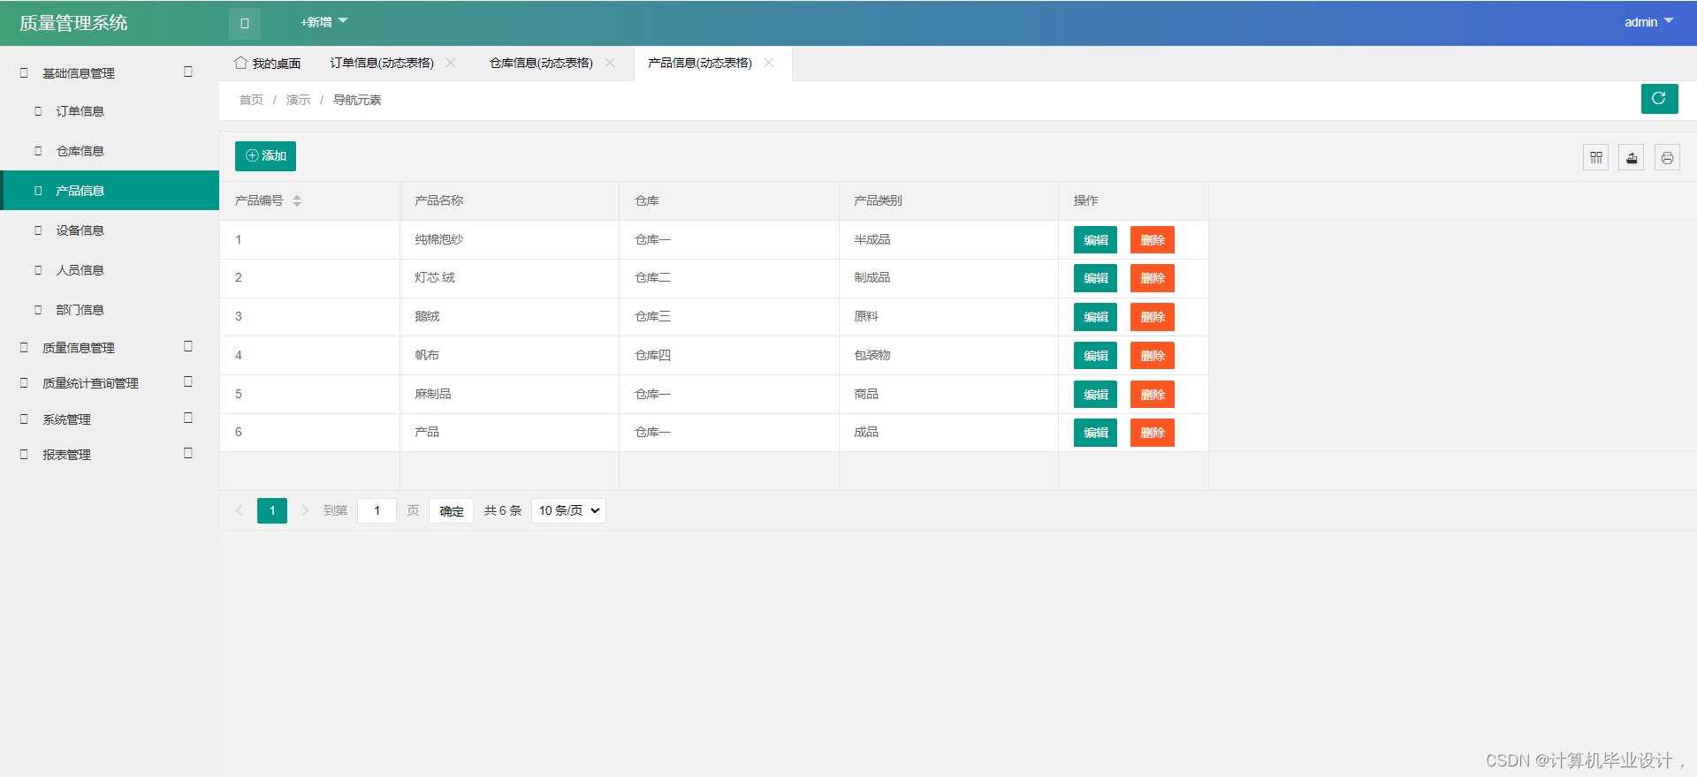Expand the 质量统计查询管理 menu arrow
This screenshot has width=1697, height=777.
(x=188, y=381)
